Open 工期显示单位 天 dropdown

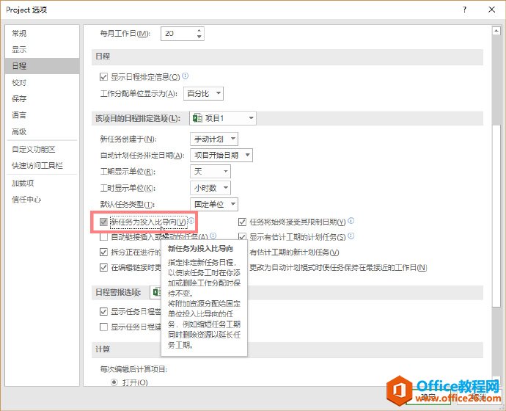210,172
